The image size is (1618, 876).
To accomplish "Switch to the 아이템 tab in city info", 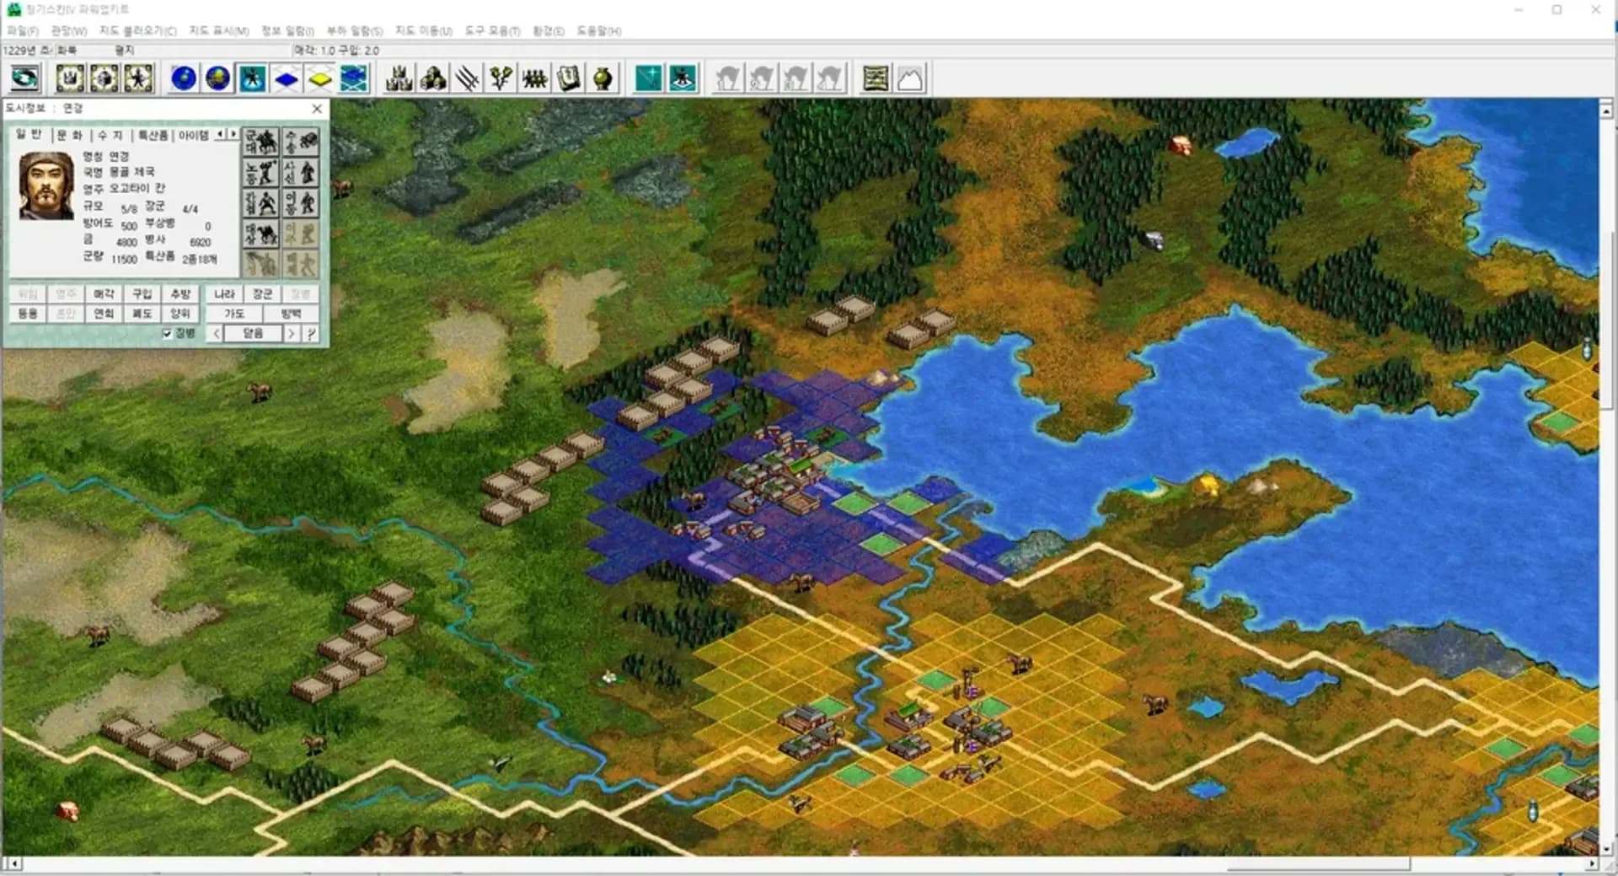I will [193, 135].
